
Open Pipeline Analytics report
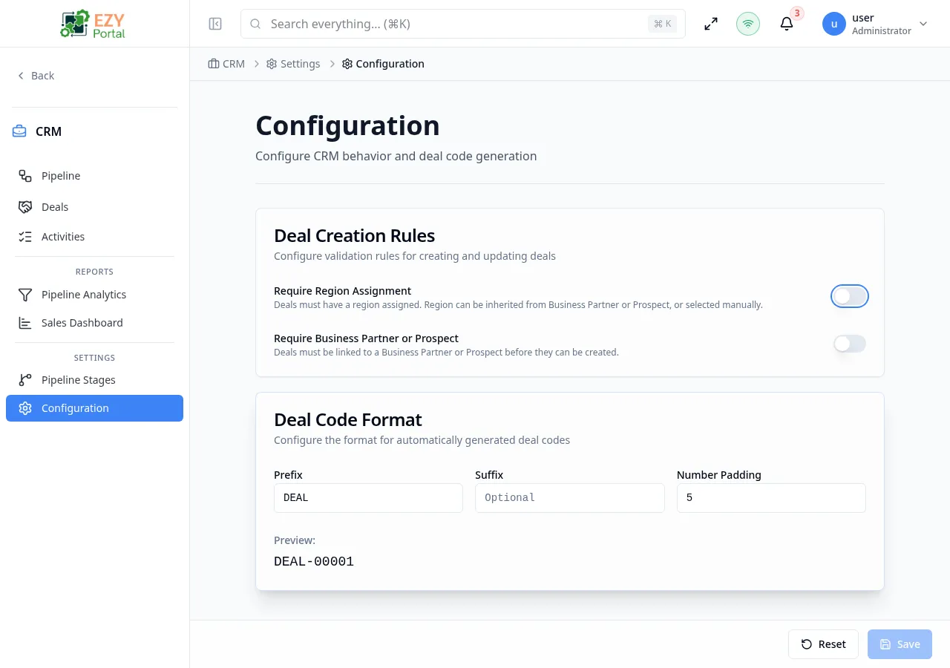[94, 295]
